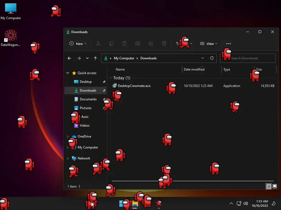Switch to details view layout icon
The image size is (281, 210).
[269, 186]
